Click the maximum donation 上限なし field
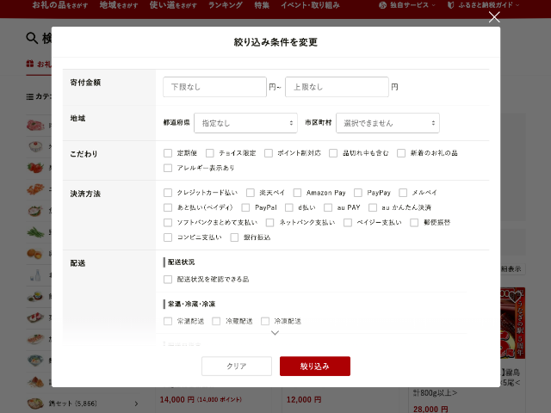Viewport: 551px width, 413px height. click(337, 87)
